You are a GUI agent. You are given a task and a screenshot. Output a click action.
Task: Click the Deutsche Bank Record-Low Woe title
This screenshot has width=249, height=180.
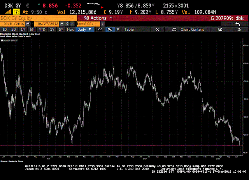point(20,34)
